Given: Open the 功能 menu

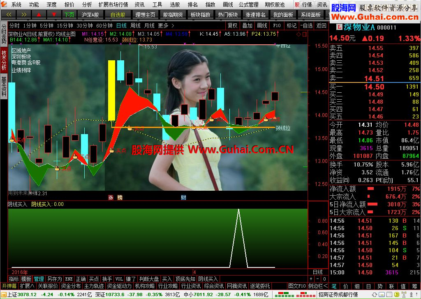Looking at the screenshot, I should pyautogui.click(x=34, y=5).
